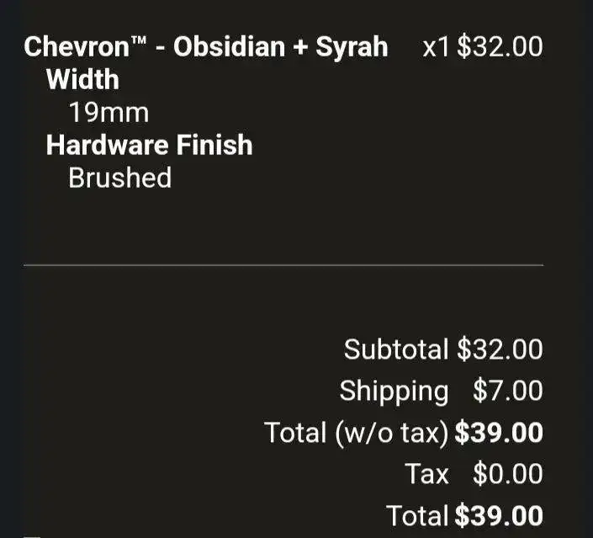
Task: Click the horizontal divider line
Action: pos(283,265)
